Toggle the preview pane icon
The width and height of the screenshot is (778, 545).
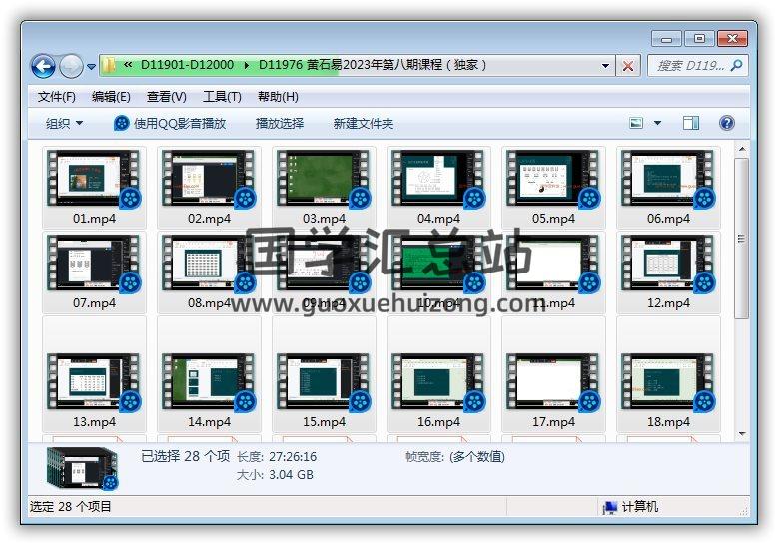pos(691,123)
